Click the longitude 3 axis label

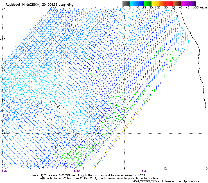pos(43,168)
